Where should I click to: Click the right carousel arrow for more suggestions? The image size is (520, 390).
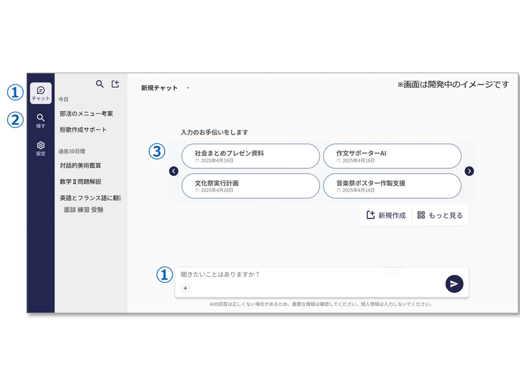470,171
